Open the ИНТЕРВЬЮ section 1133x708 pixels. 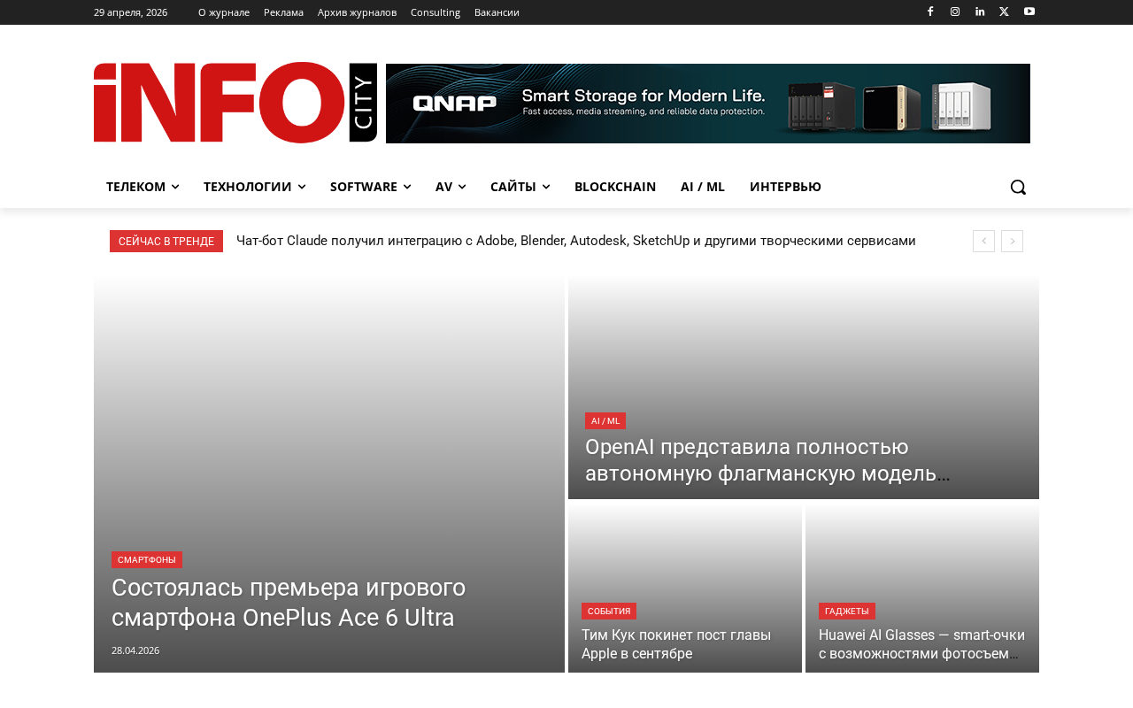[x=785, y=187]
